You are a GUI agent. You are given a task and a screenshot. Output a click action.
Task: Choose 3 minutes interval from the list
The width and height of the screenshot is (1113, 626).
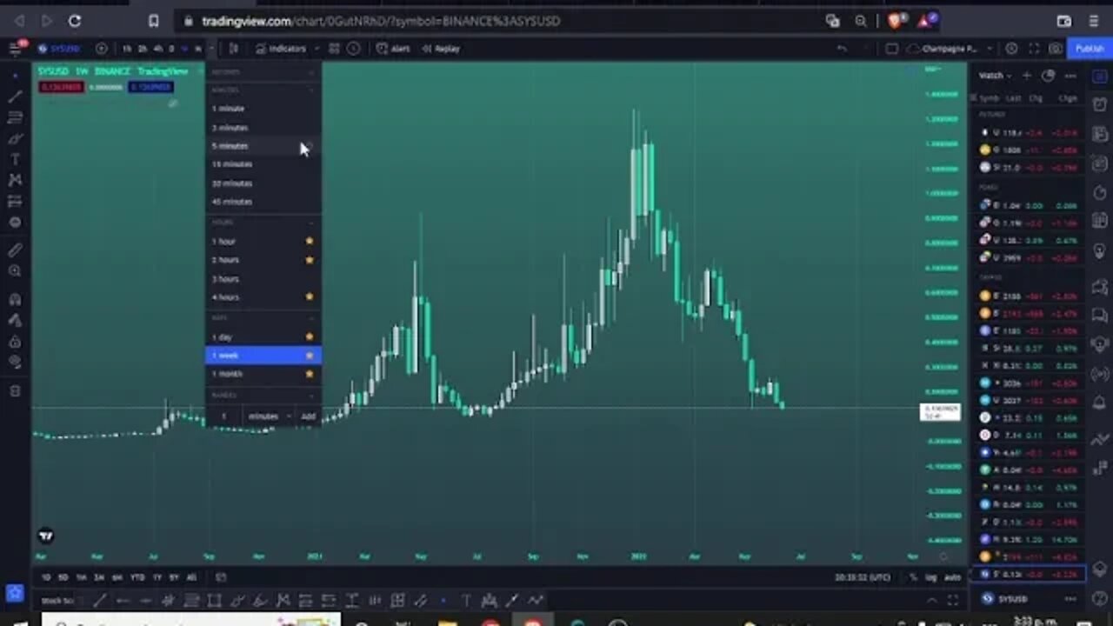[263, 128]
